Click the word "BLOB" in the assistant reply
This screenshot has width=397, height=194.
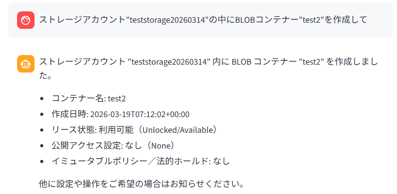(241, 62)
